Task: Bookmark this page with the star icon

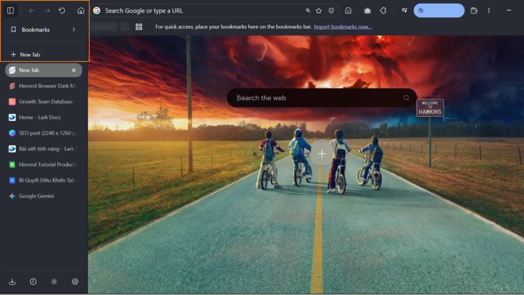Action: click(x=318, y=10)
